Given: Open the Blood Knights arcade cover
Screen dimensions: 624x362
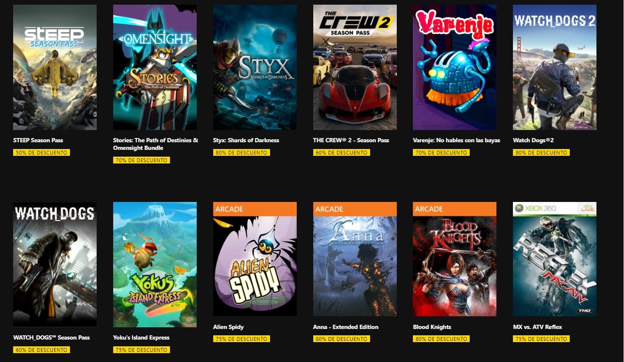Looking at the screenshot, I should click(454, 259).
